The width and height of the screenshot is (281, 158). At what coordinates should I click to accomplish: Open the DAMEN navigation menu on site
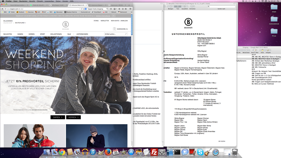tap(20, 34)
